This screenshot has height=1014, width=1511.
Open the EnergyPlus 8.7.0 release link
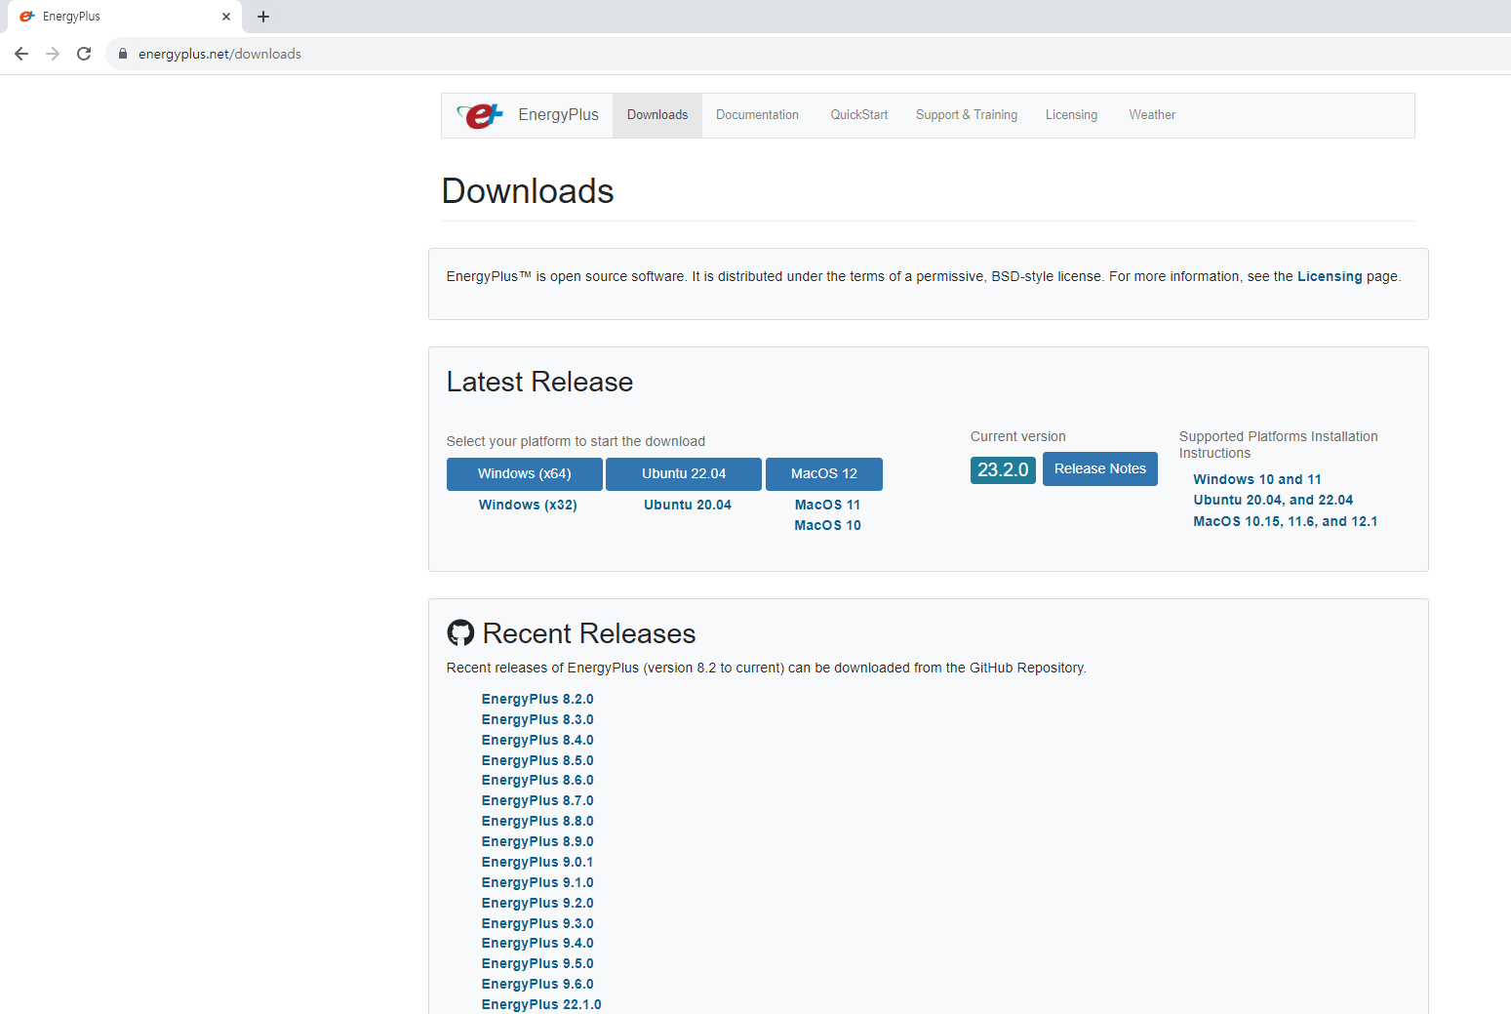(537, 800)
